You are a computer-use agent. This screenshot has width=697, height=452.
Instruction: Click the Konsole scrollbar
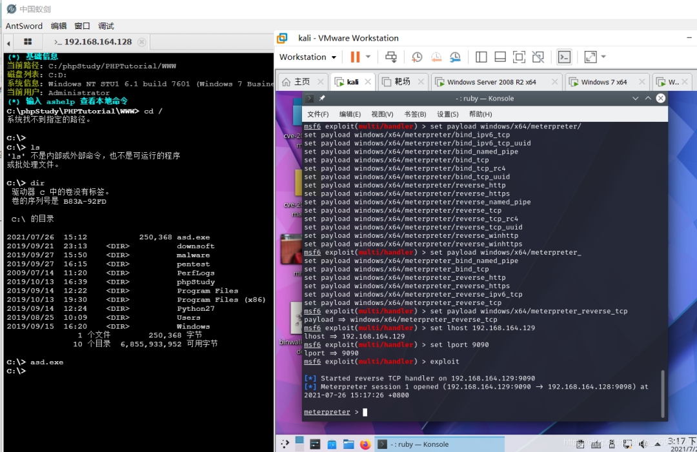tap(663, 393)
